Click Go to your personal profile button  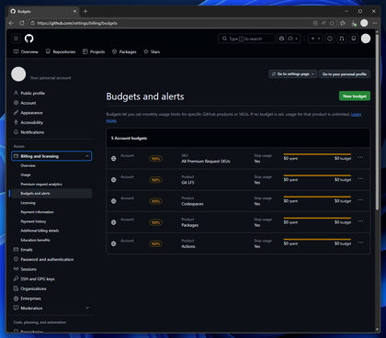(345, 74)
